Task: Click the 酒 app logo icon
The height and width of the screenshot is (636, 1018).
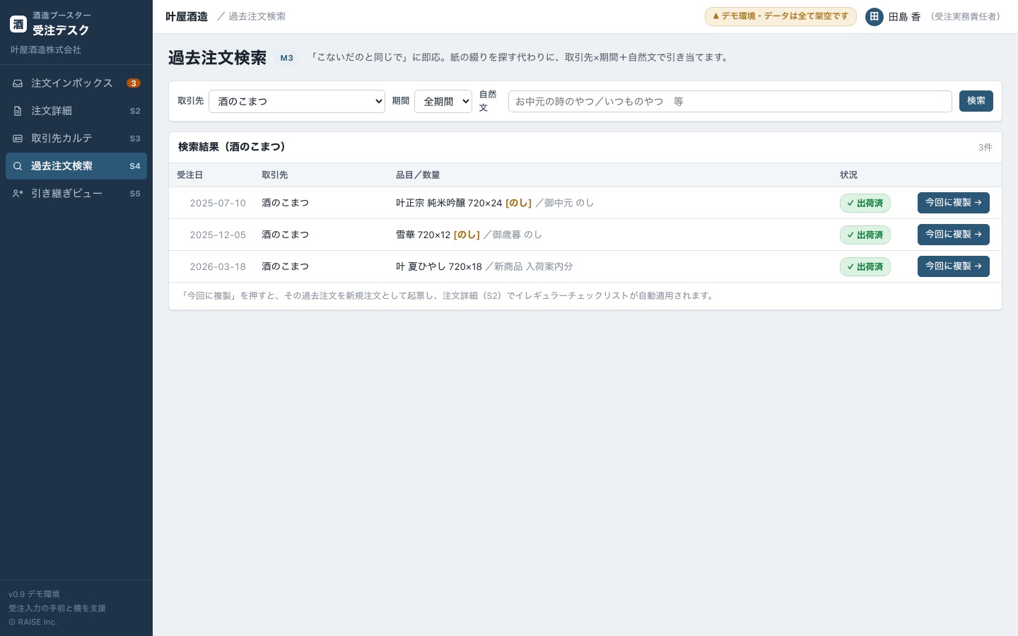Action: 18,24
